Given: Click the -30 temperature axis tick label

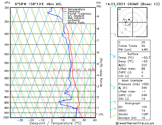Looking at the screenshot, I should coord(20,120).
